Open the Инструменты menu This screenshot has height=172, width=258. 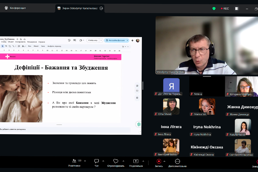click(20, 42)
